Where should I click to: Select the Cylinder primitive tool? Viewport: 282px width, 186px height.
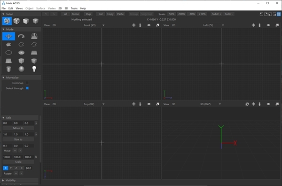8,69
